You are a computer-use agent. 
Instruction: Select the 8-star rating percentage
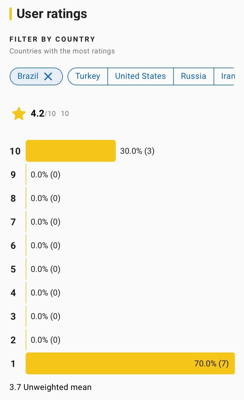(45, 198)
